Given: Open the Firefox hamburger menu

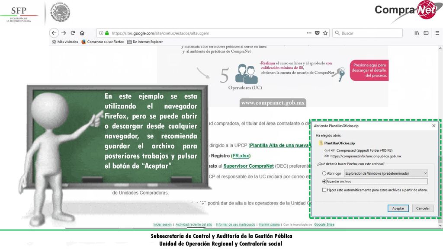Looking at the screenshot, I should [x=437, y=33].
